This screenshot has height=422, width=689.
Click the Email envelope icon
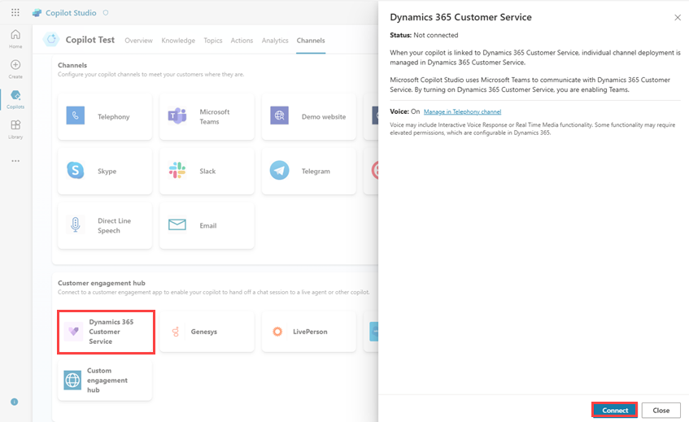point(177,225)
